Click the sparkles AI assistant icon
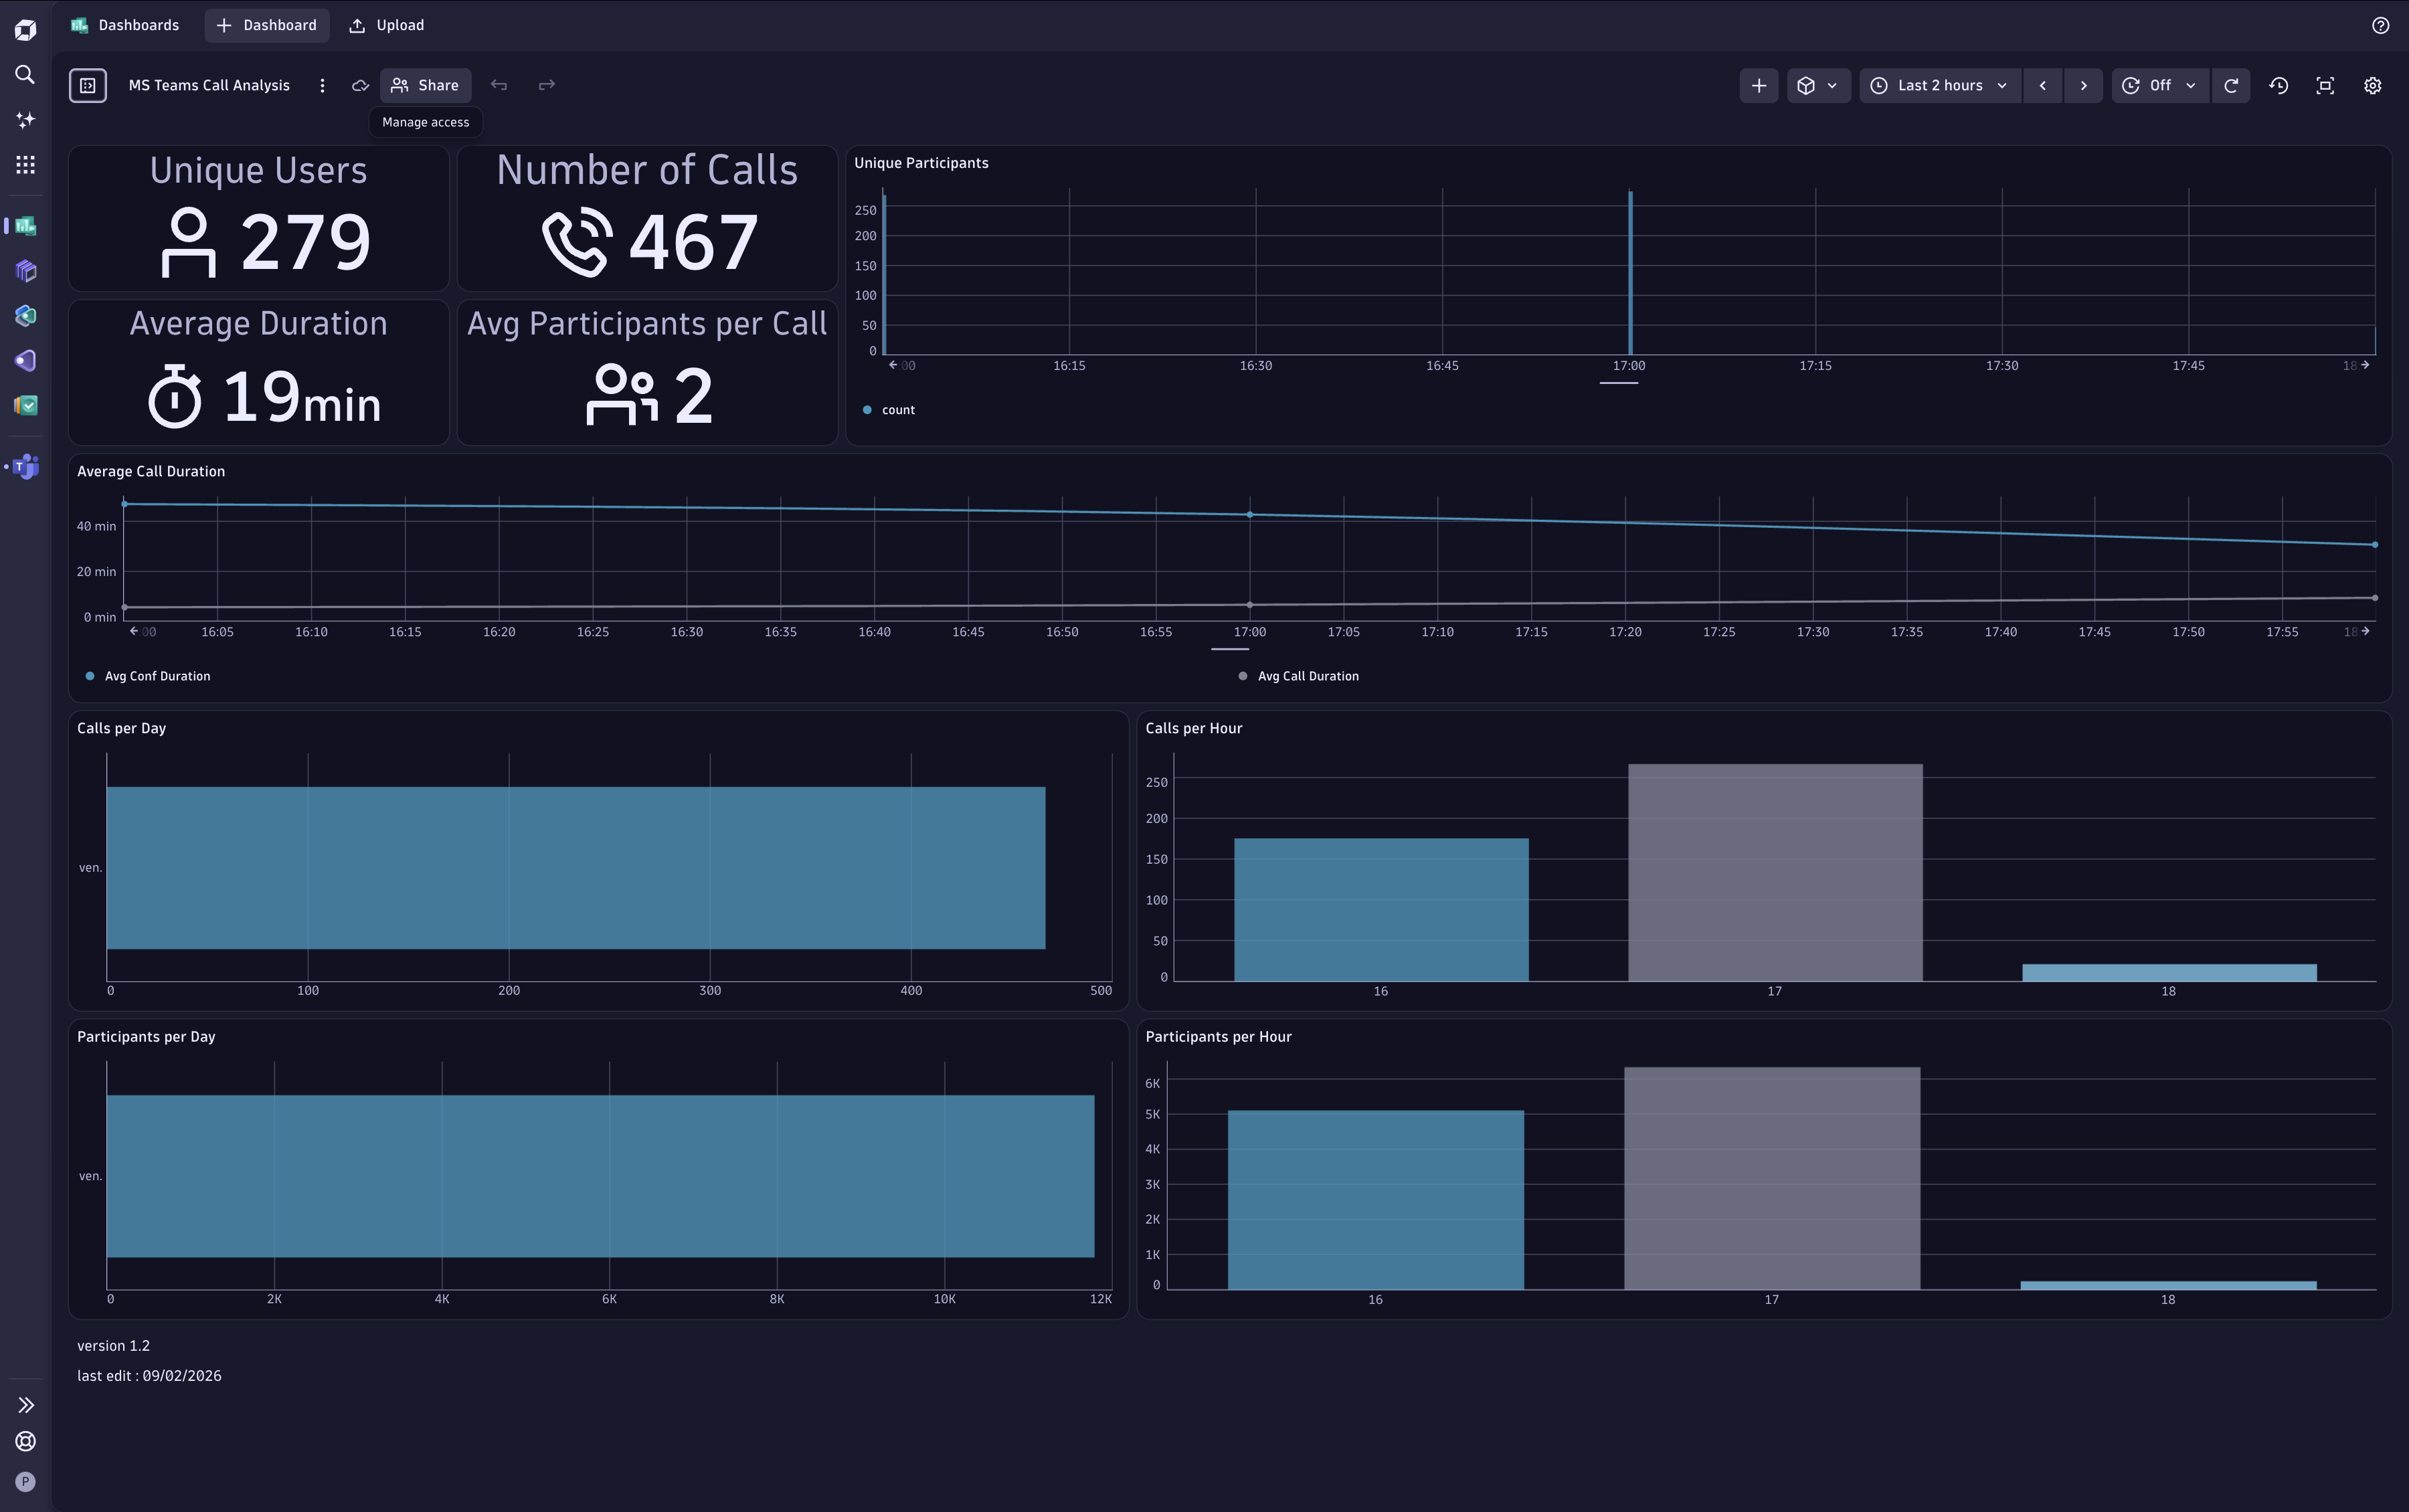This screenshot has height=1512, width=2409. [x=25, y=119]
